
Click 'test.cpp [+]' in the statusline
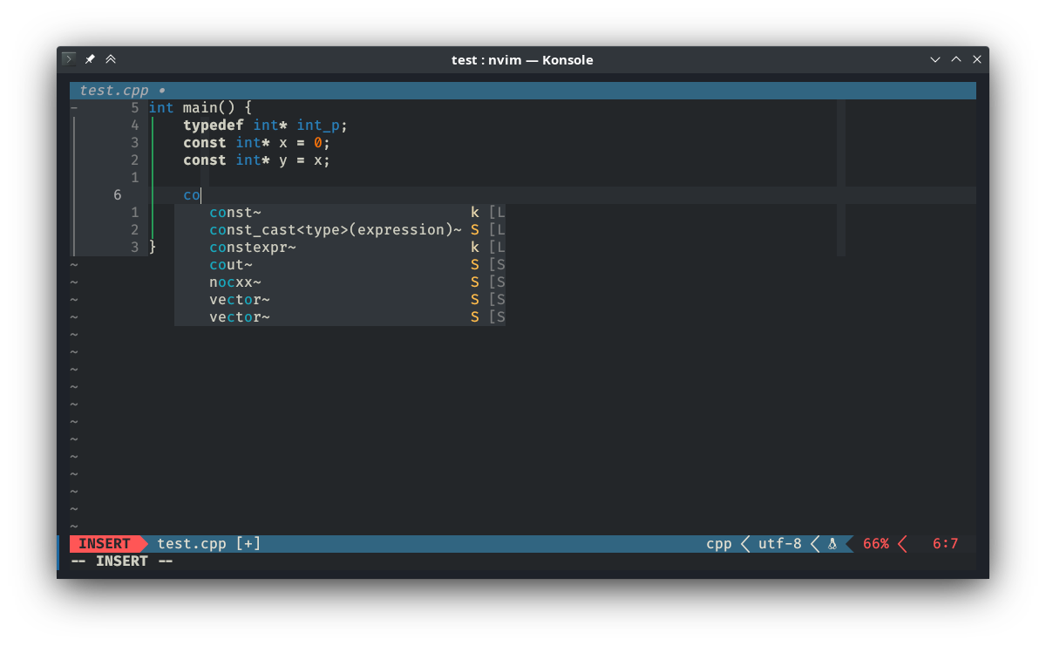click(x=209, y=544)
